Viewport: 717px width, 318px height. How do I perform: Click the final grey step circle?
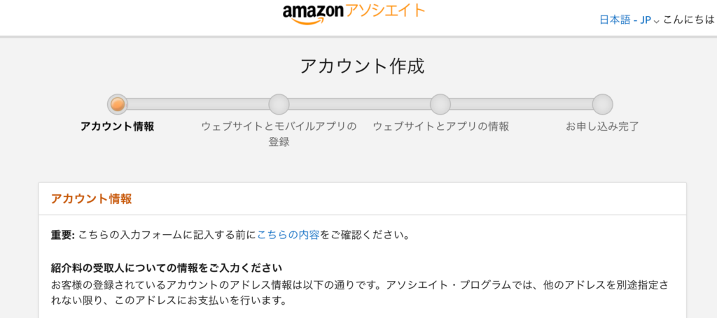602,104
